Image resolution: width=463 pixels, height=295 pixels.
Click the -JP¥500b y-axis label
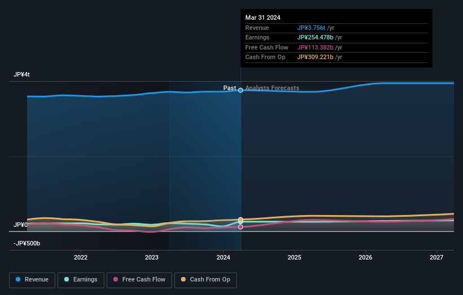pyautogui.click(x=27, y=243)
